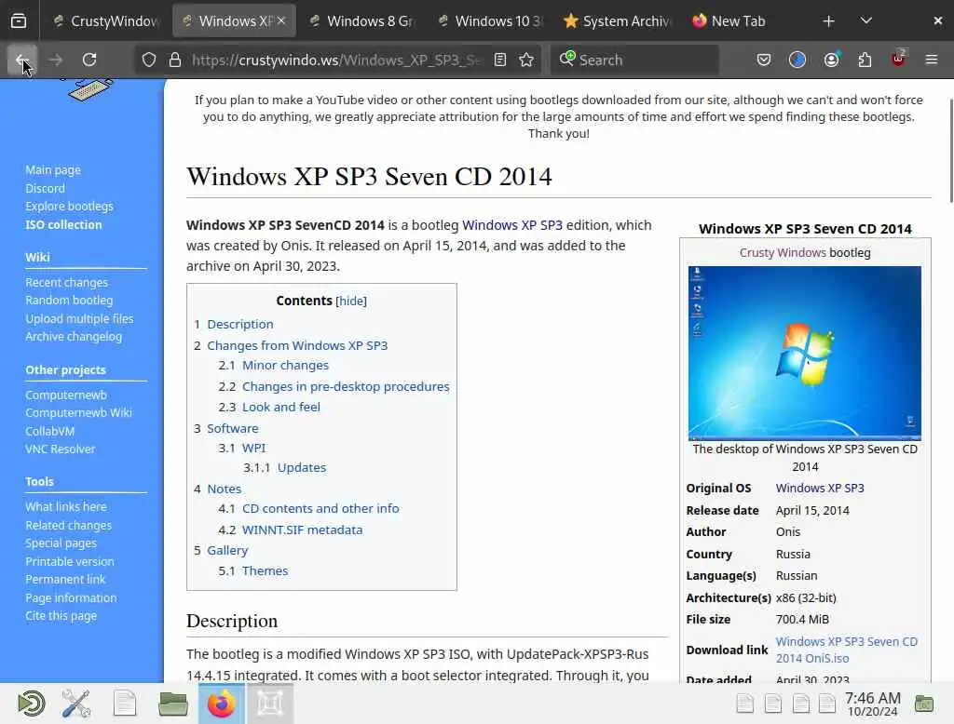Open the application launcher menu in taskbar

point(31,704)
